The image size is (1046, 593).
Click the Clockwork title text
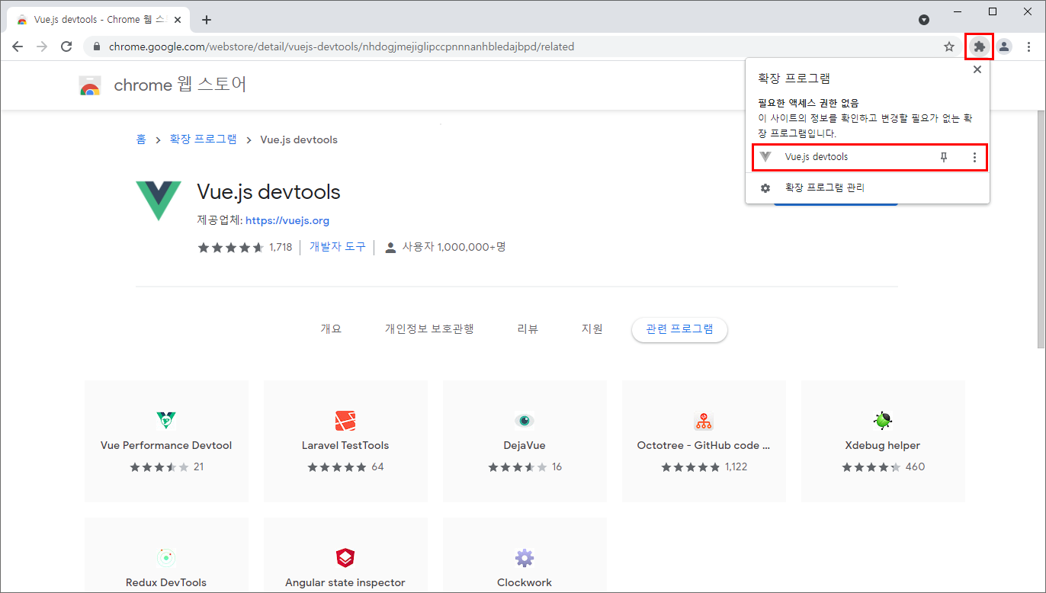[525, 582]
